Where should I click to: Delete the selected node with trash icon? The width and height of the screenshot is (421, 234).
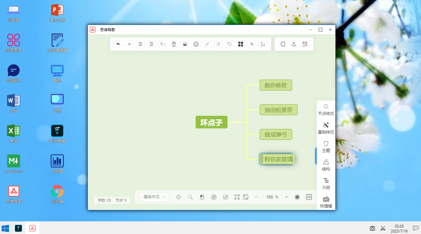coord(174,44)
